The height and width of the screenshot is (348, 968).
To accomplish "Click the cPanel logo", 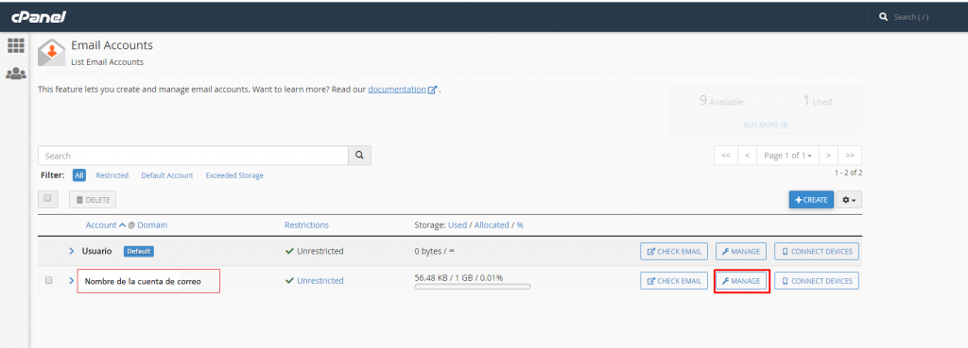I will pyautogui.click(x=38, y=17).
